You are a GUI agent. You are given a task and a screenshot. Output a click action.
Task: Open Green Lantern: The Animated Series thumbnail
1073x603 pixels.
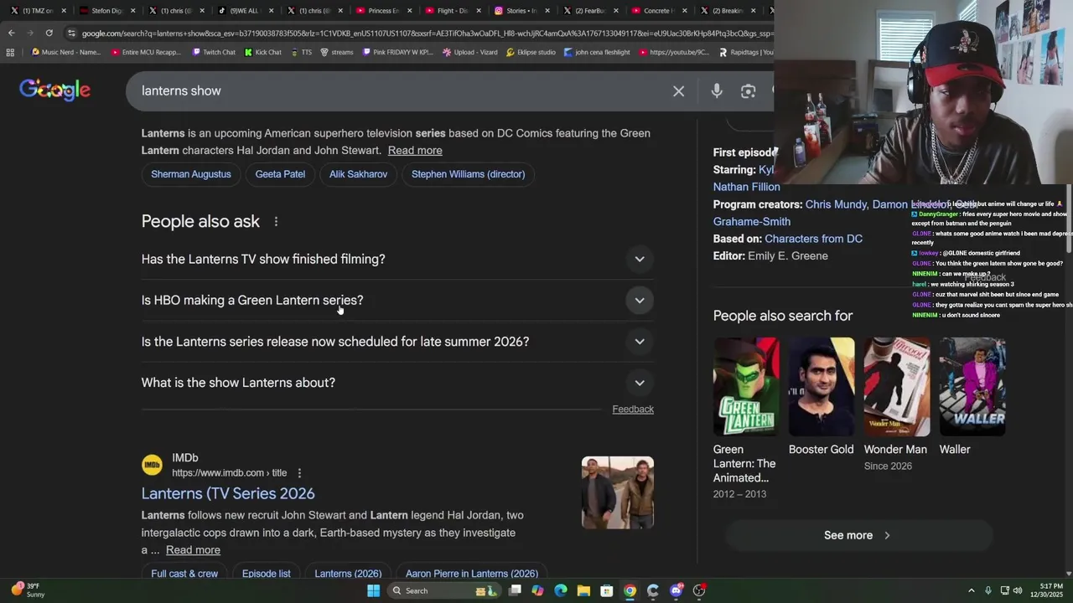[x=746, y=387]
